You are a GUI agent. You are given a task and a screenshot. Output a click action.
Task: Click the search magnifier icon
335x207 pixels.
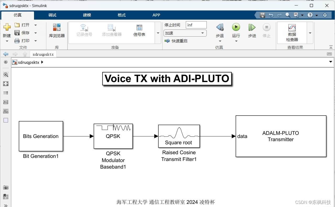pos(288,15)
